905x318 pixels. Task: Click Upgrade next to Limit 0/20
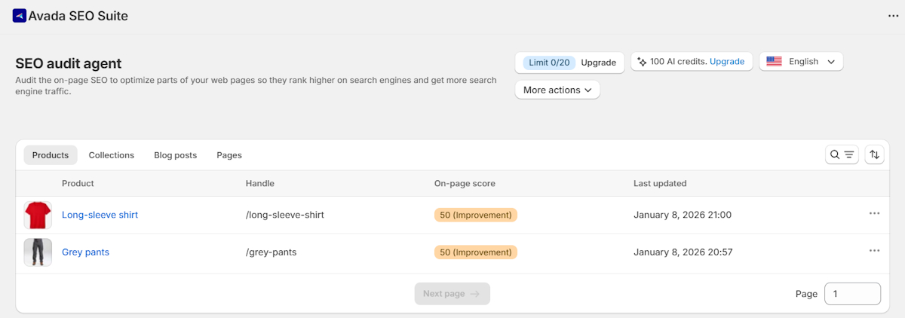[x=598, y=63]
